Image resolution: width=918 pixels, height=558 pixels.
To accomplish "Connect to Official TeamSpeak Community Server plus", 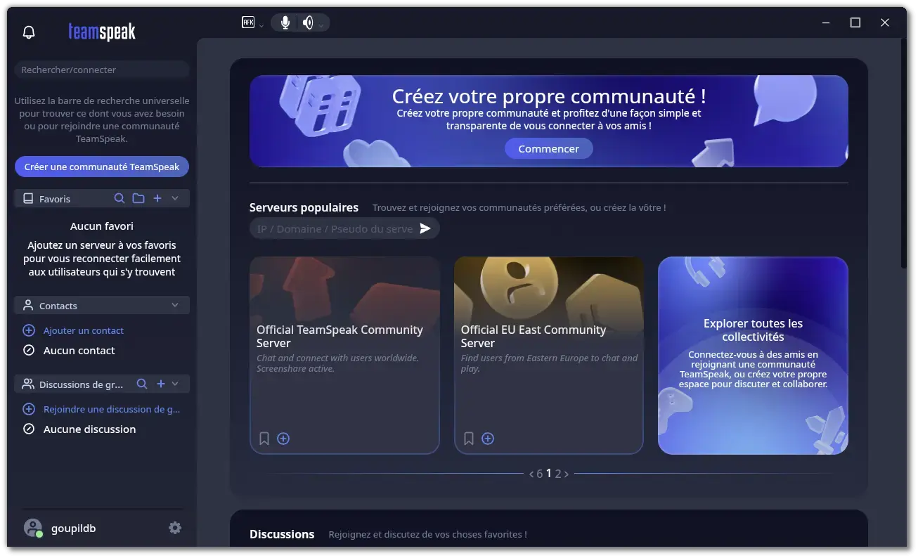I will coord(283,439).
